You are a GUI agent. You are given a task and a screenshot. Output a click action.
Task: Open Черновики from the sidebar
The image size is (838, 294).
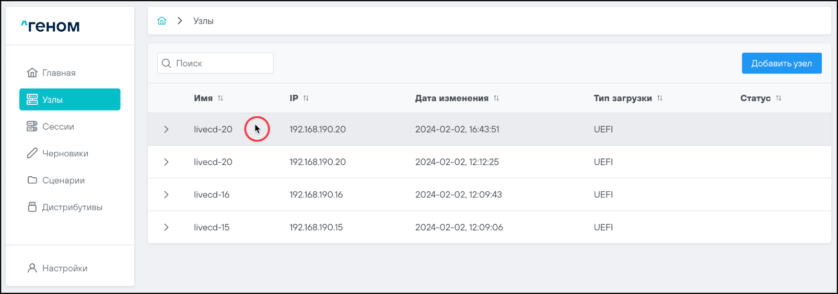65,153
